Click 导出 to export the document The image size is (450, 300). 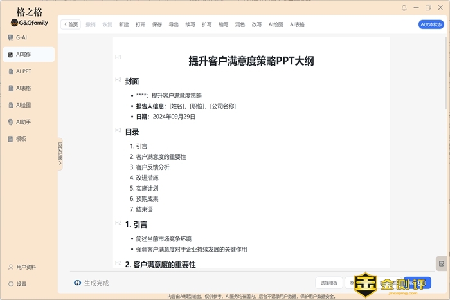click(174, 24)
